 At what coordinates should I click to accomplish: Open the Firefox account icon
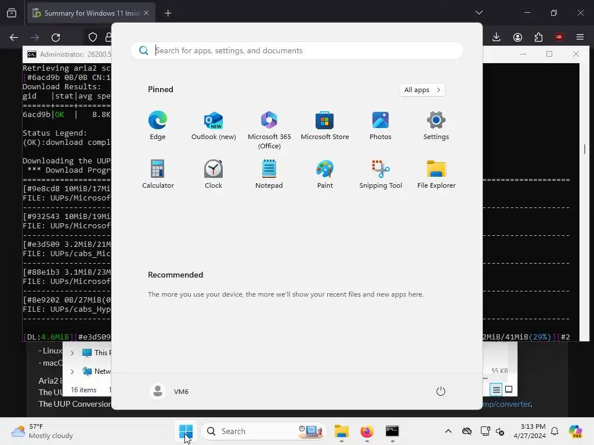(x=517, y=37)
